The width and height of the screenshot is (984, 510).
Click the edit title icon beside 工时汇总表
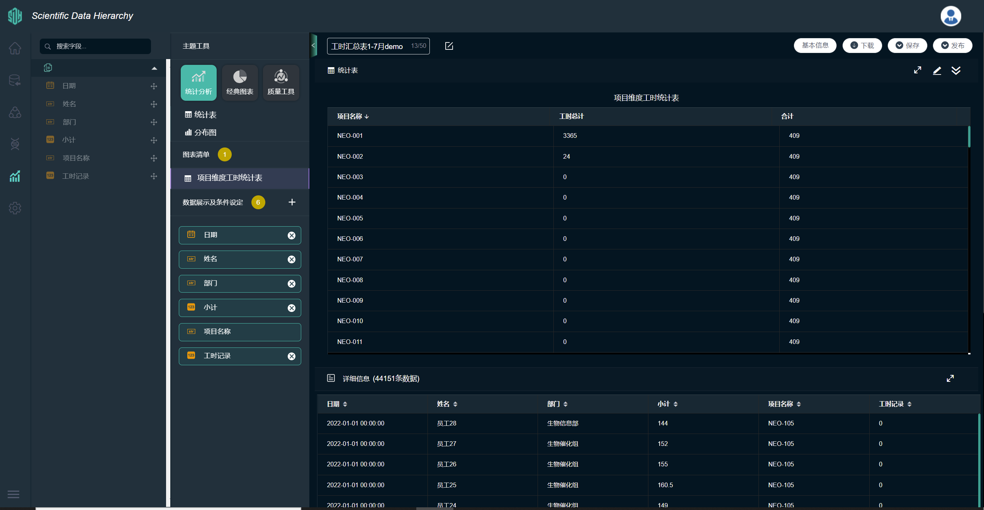click(x=449, y=46)
